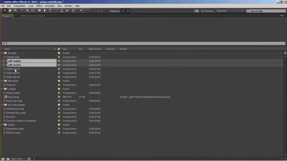Select the edit text 04 composition
This screenshot has width=287, height=161.
point(14,77)
